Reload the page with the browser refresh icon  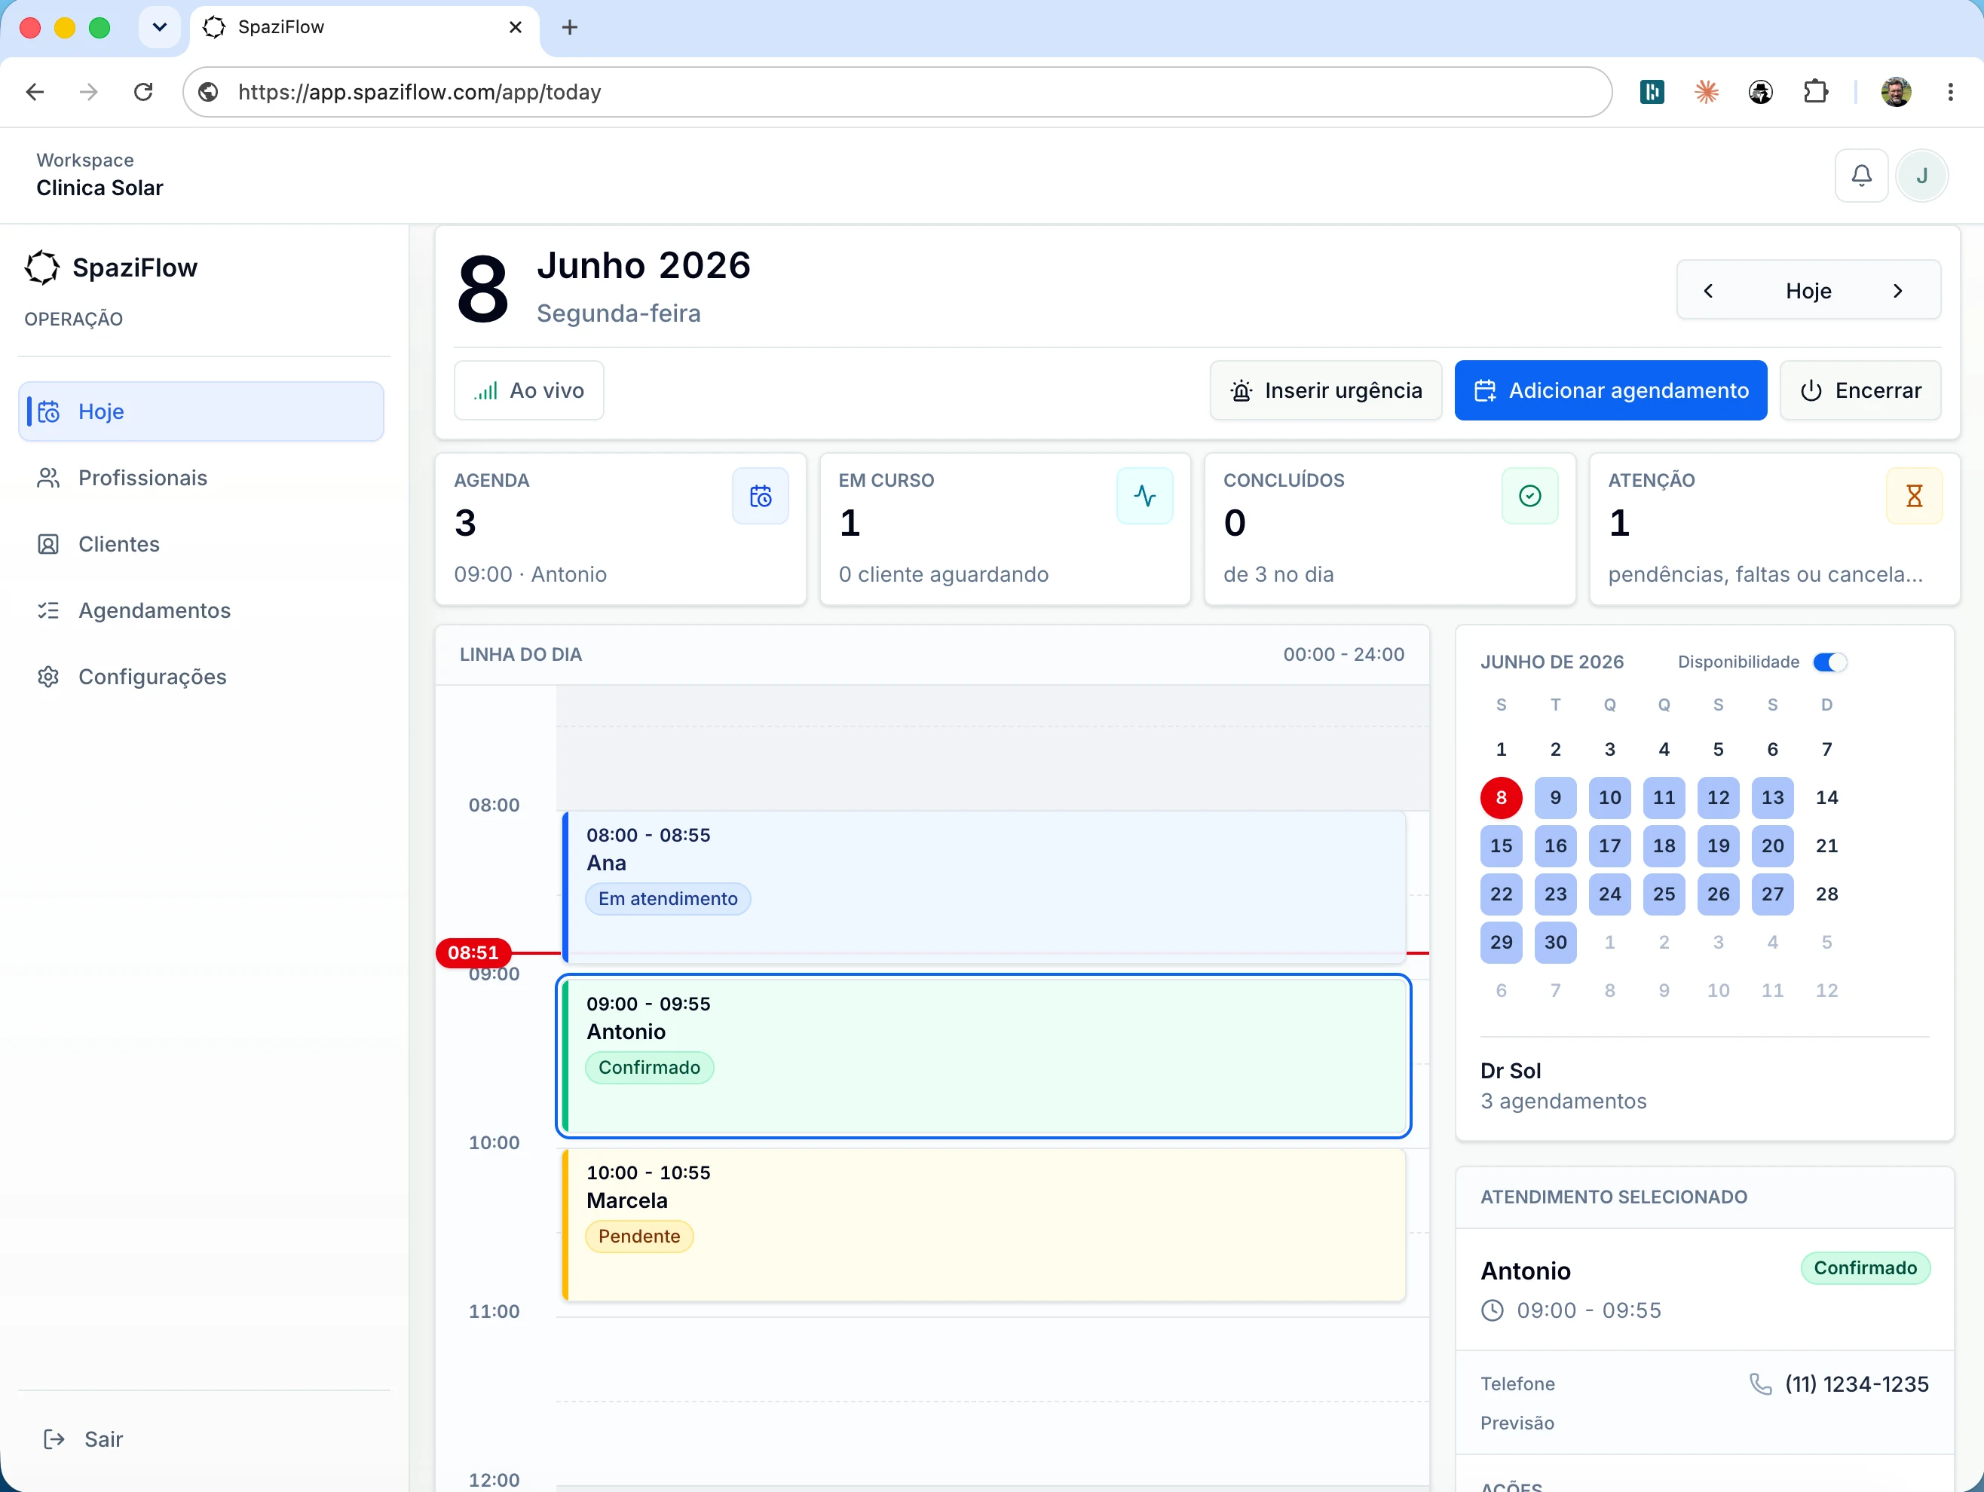pos(143,91)
